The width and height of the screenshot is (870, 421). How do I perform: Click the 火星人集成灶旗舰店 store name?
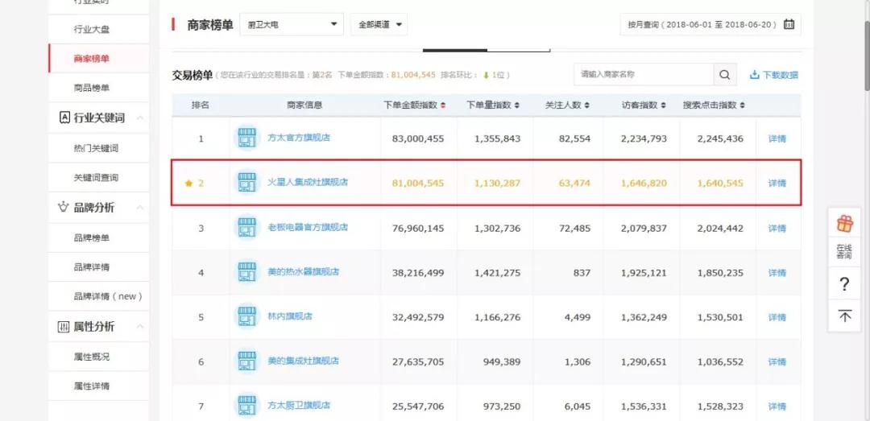coord(308,182)
